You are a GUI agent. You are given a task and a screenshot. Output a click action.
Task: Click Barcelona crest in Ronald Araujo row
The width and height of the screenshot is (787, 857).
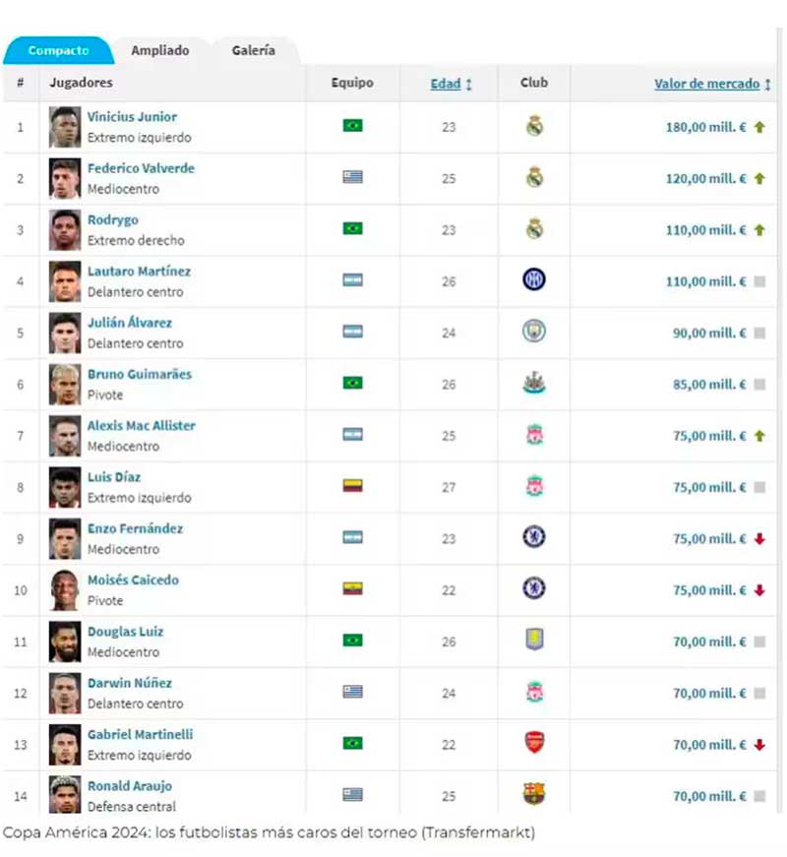coord(534,794)
